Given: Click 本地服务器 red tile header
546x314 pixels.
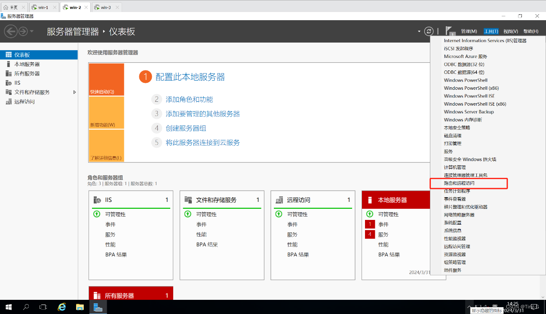Looking at the screenshot, I should pyautogui.click(x=396, y=200).
